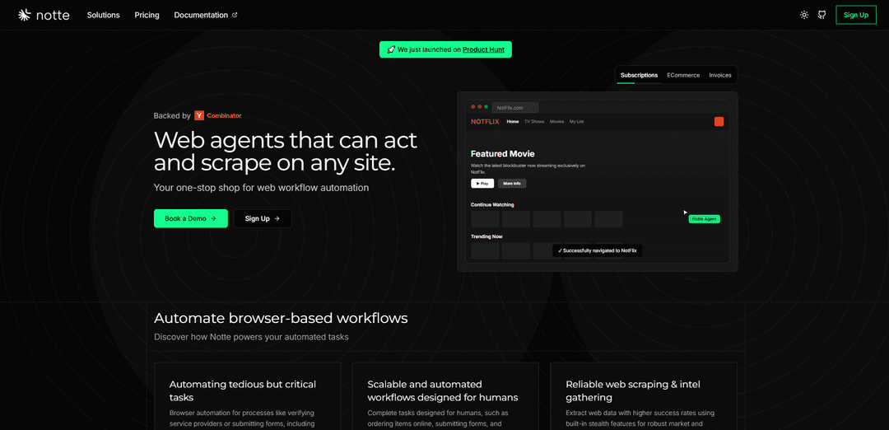Viewport: 889px width, 430px height.
Task: Click the 'Continue Watching' label
Action: point(492,205)
